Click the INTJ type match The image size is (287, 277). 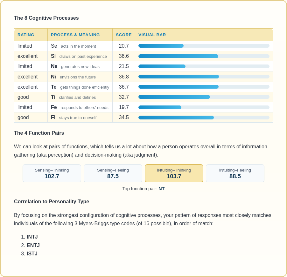tap(32, 237)
